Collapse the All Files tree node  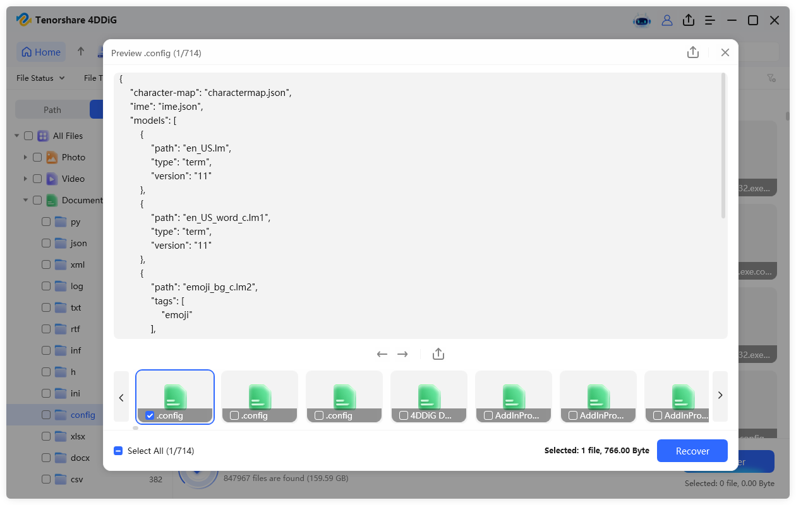point(16,136)
